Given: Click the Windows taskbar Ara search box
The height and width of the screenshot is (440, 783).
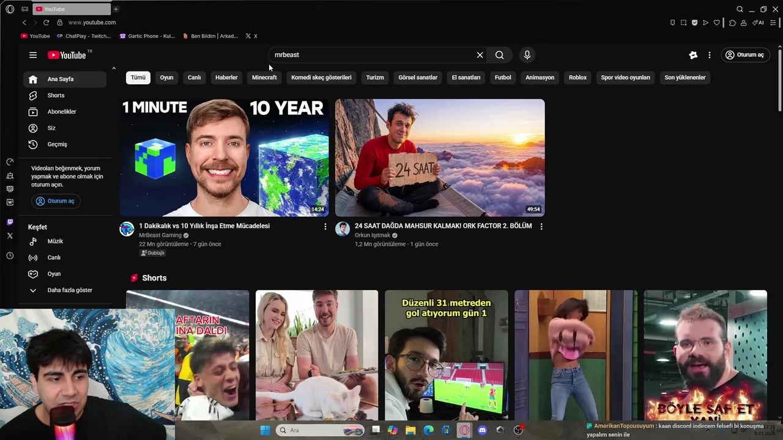Looking at the screenshot, I should 321,430.
